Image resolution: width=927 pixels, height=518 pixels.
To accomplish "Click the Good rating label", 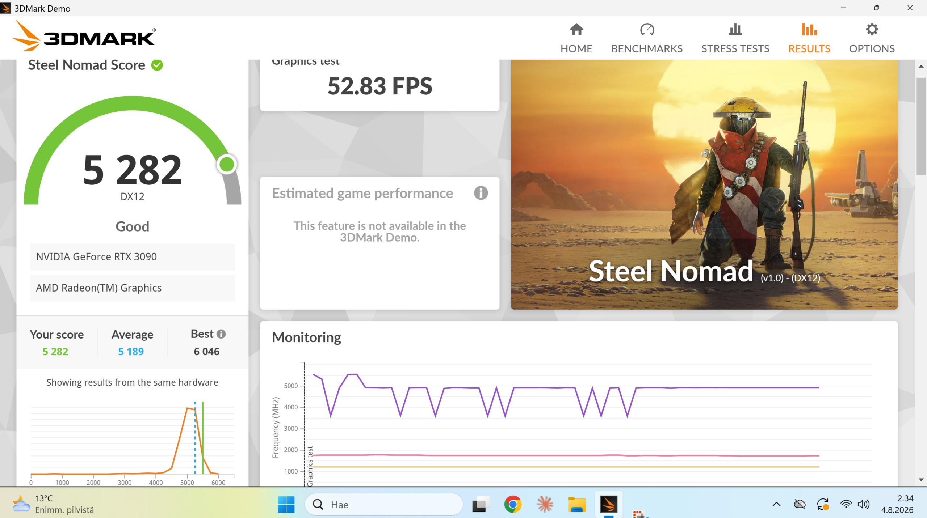I will [x=132, y=226].
